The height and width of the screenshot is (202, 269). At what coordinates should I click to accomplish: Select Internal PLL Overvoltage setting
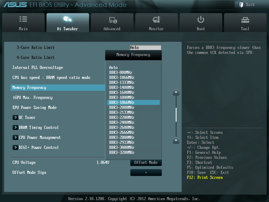coord(38,68)
